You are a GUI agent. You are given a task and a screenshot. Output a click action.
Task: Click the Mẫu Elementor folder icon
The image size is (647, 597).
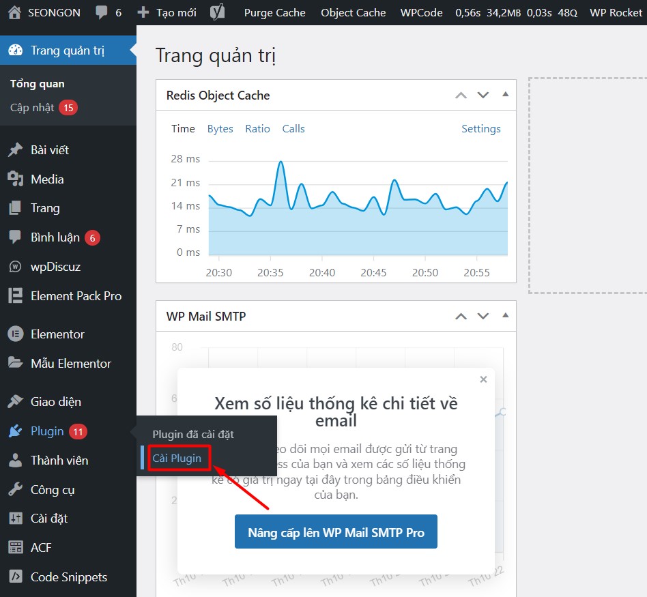pyautogui.click(x=15, y=363)
